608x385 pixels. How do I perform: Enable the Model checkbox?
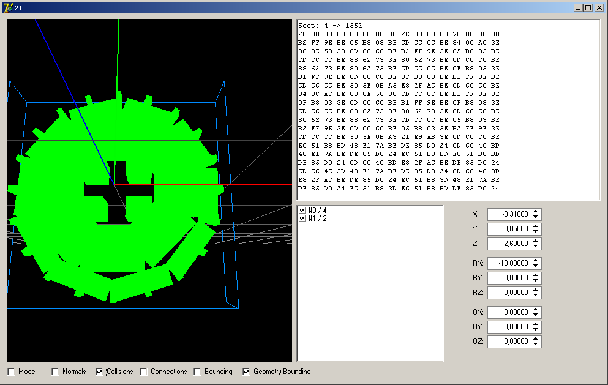12,372
